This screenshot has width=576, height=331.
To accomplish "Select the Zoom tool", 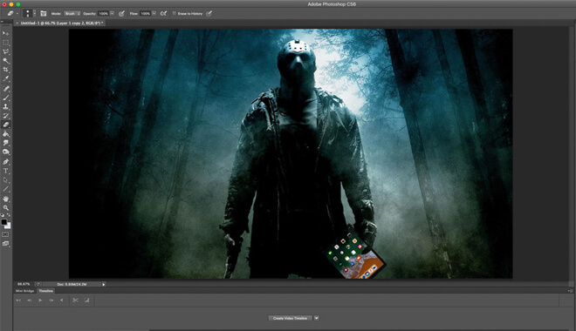I will point(6,207).
